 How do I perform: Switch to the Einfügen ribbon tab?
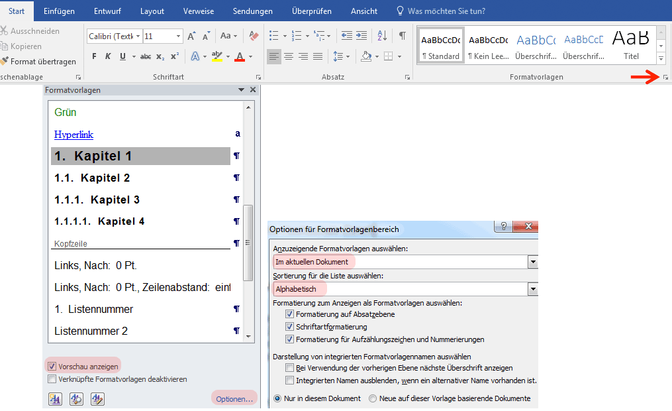click(x=59, y=11)
